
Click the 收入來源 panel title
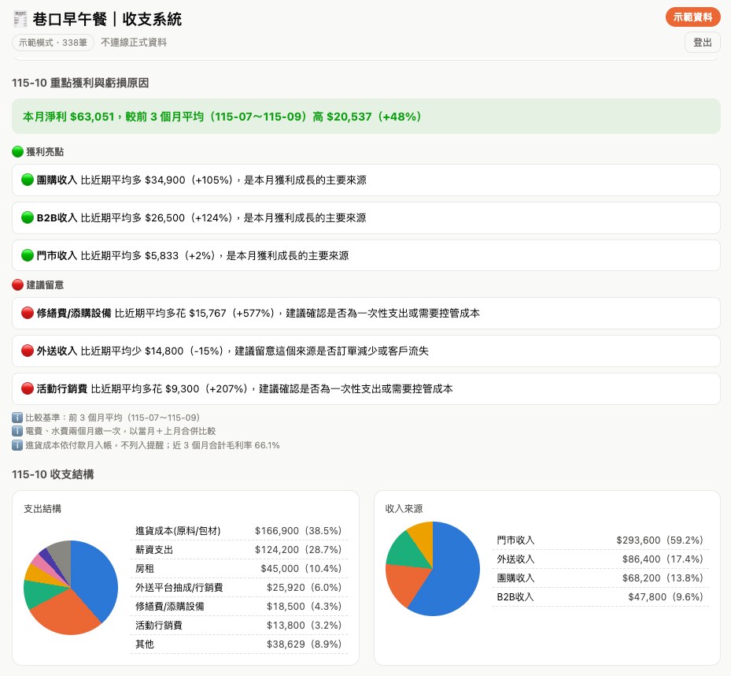coord(404,508)
